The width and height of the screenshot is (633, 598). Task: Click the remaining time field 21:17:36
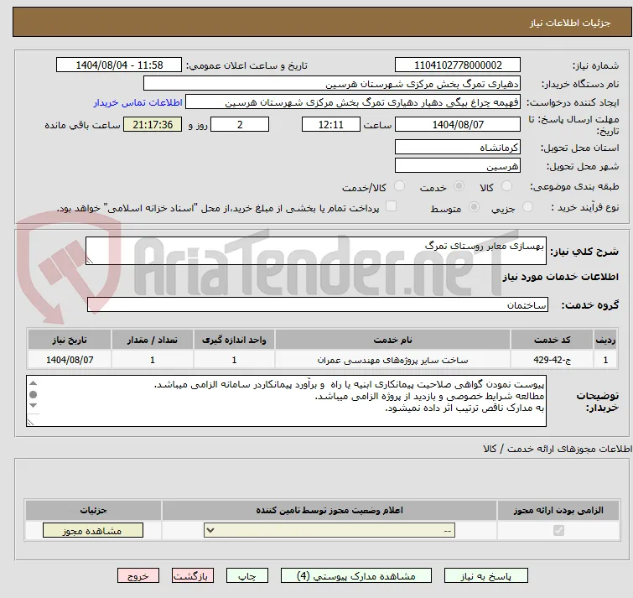tap(153, 124)
